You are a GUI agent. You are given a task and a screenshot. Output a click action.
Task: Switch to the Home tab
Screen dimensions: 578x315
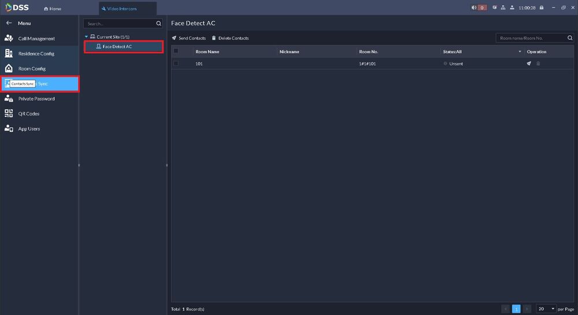(53, 9)
